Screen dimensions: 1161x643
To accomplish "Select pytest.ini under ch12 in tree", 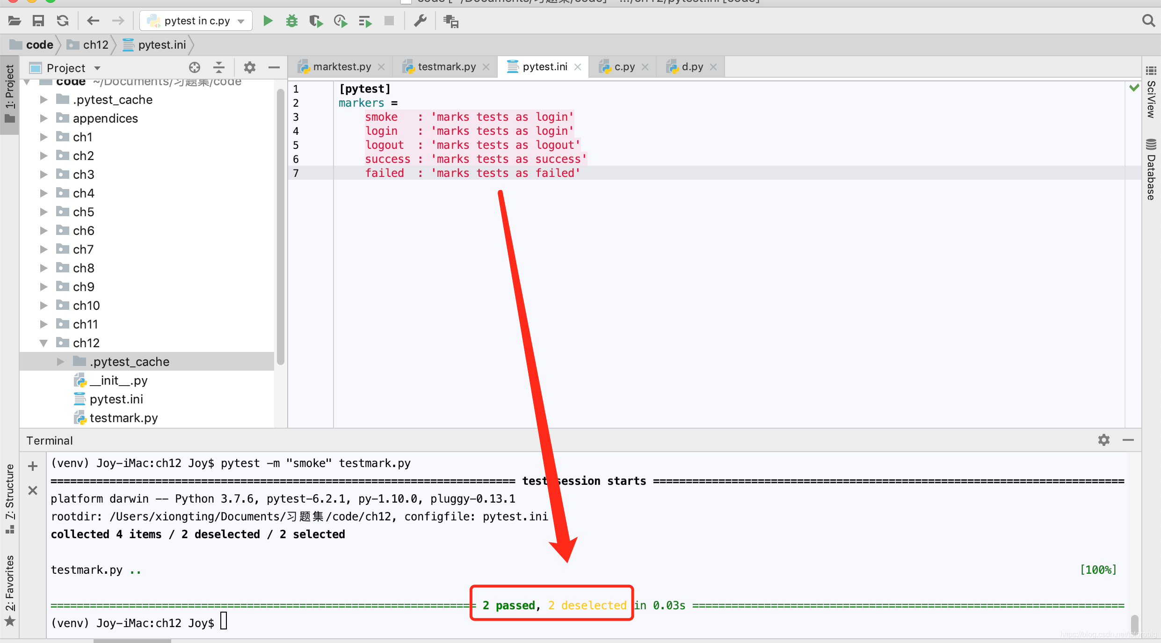I will coord(116,399).
